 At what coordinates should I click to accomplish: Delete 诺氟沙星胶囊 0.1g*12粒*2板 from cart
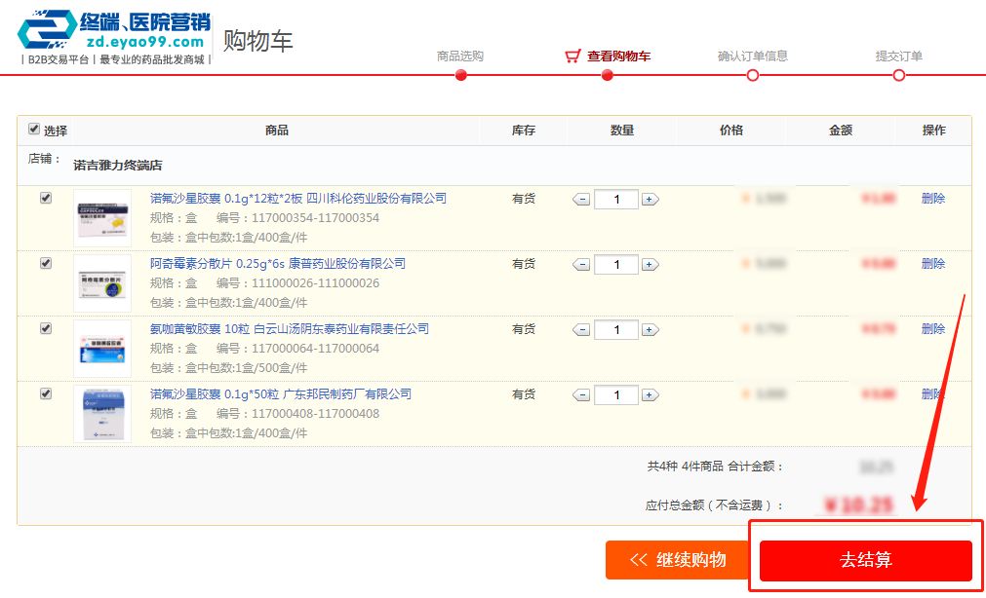click(x=933, y=199)
